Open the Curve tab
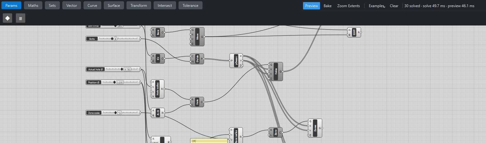This screenshot has width=486, height=143. (92, 6)
